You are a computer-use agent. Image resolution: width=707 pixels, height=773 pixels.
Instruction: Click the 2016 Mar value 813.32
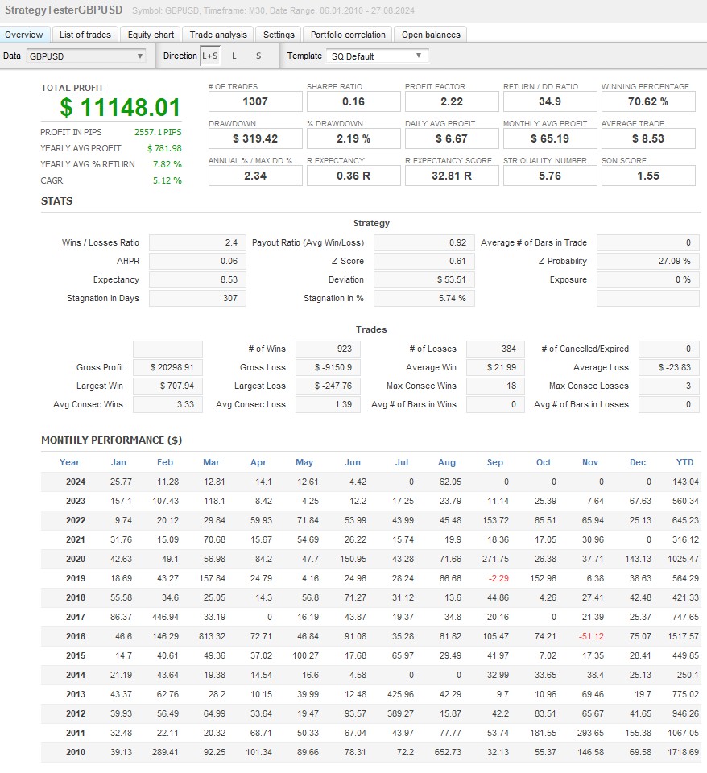point(212,636)
